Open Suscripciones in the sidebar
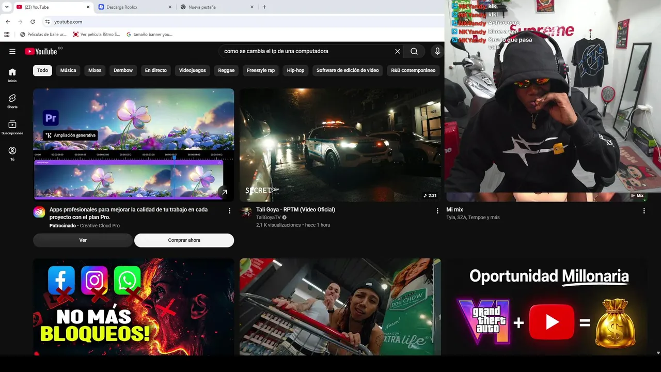This screenshot has height=372, width=661. 12,128
